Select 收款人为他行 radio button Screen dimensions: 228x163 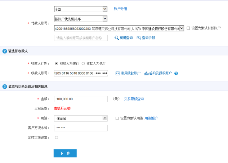(x=83, y=64)
